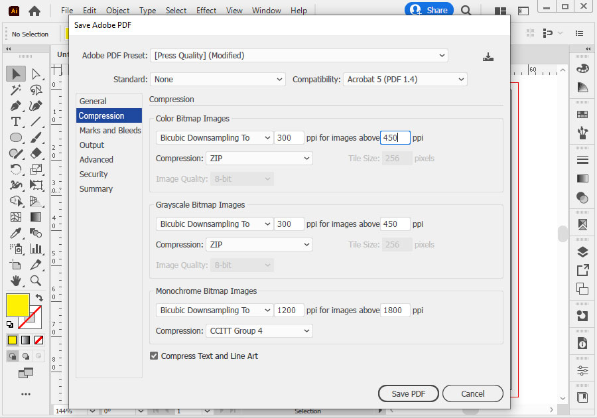Image resolution: width=597 pixels, height=418 pixels.
Task: Click the search magnifier in the top bar
Action: 466,10
